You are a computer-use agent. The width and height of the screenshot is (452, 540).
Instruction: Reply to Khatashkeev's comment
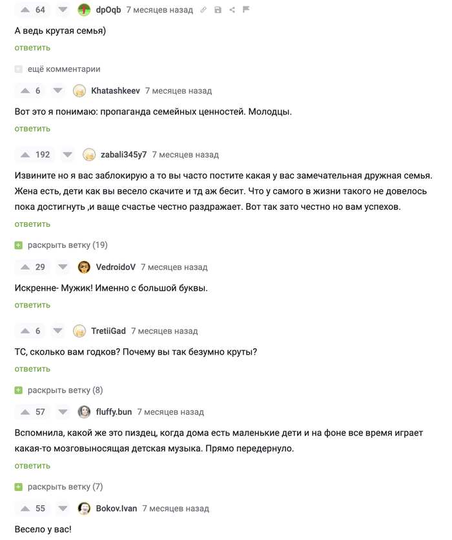[x=32, y=129]
